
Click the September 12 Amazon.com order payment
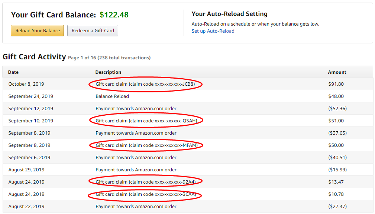pos(136,109)
